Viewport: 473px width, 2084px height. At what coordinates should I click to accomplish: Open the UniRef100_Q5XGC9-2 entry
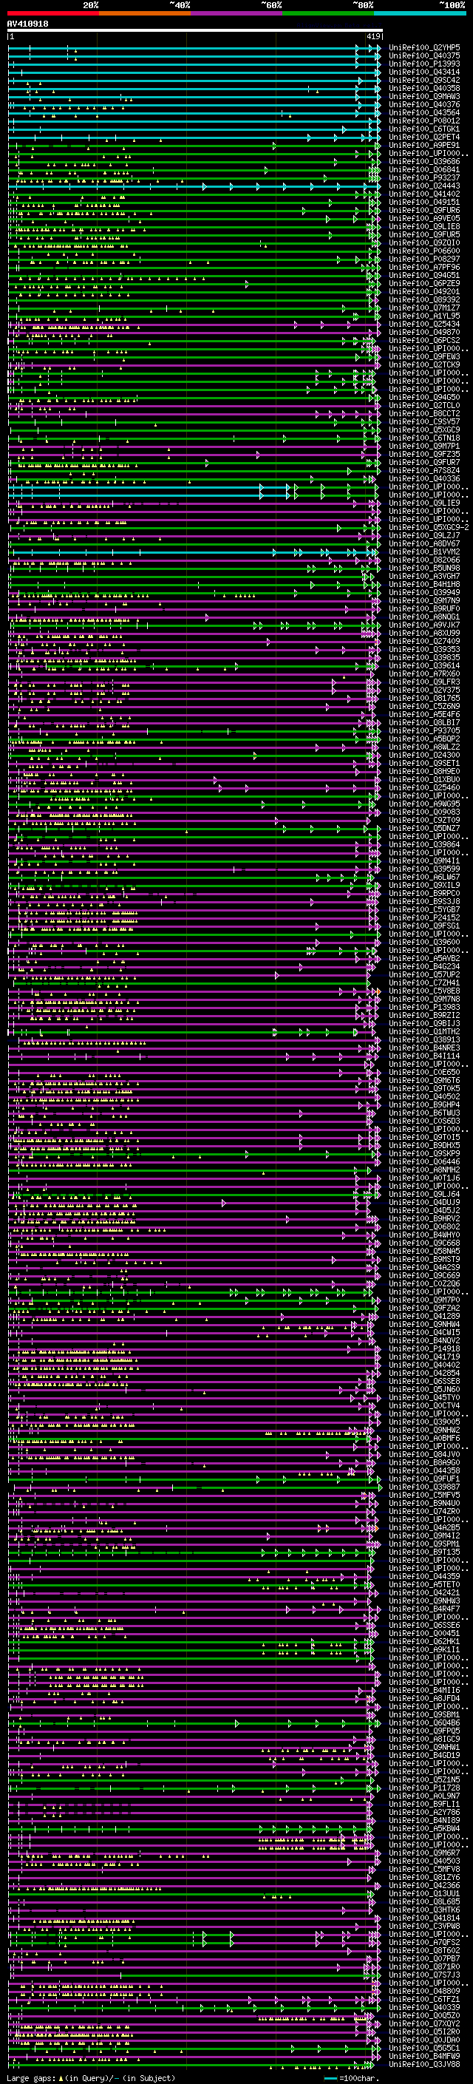pos(429,528)
